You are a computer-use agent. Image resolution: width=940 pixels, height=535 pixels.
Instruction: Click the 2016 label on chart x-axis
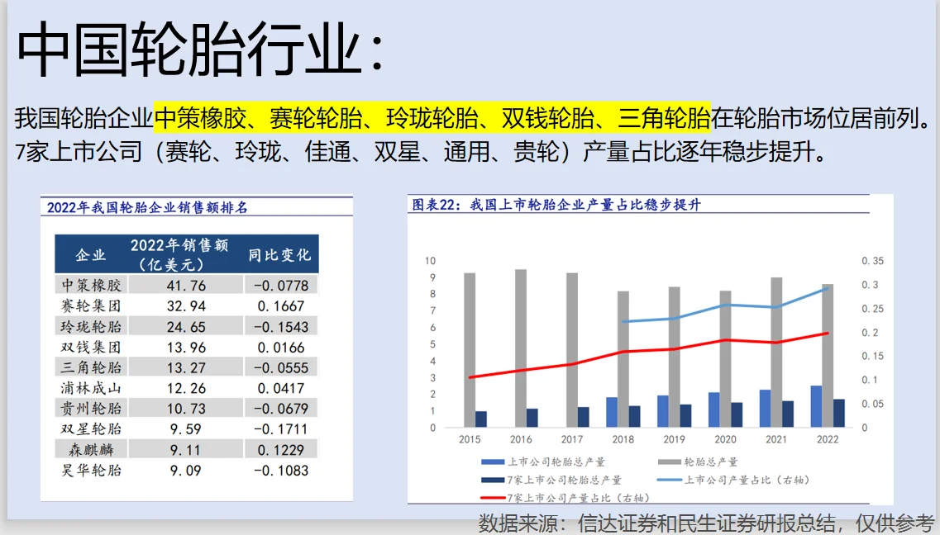coord(520,439)
